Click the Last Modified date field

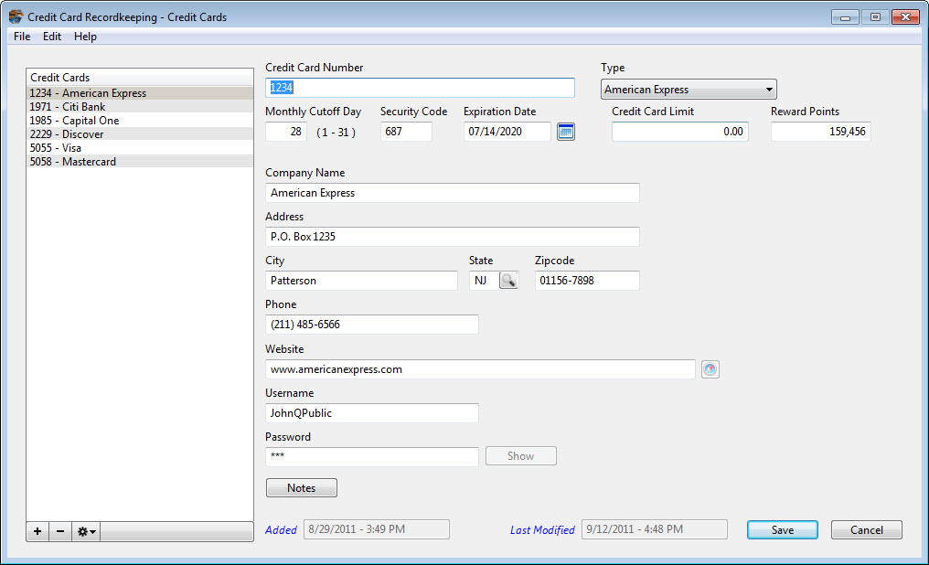[655, 529]
